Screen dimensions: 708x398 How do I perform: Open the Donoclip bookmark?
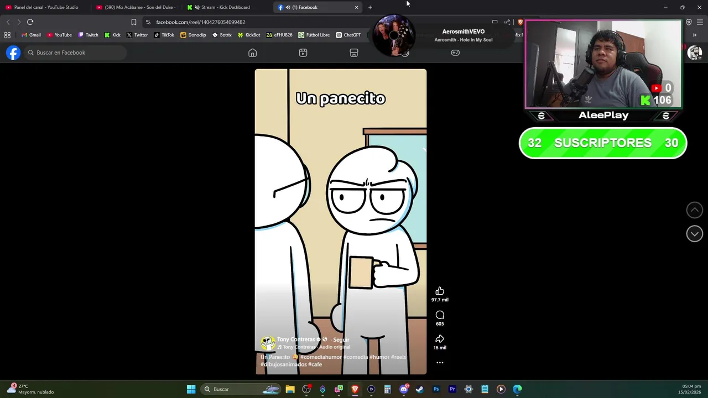(x=193, y=35)
